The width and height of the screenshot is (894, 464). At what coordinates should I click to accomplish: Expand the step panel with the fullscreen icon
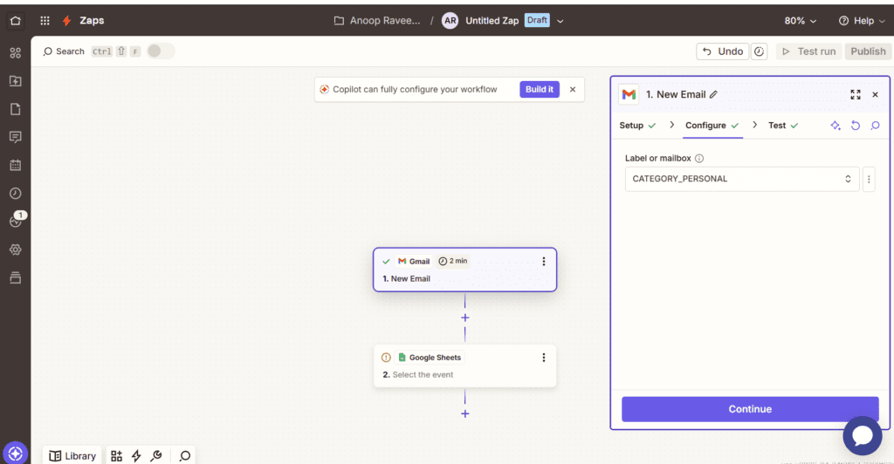tap(855, 94)
